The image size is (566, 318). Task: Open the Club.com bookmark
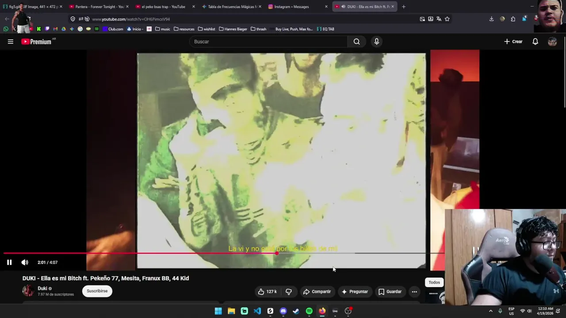point(113,29)
